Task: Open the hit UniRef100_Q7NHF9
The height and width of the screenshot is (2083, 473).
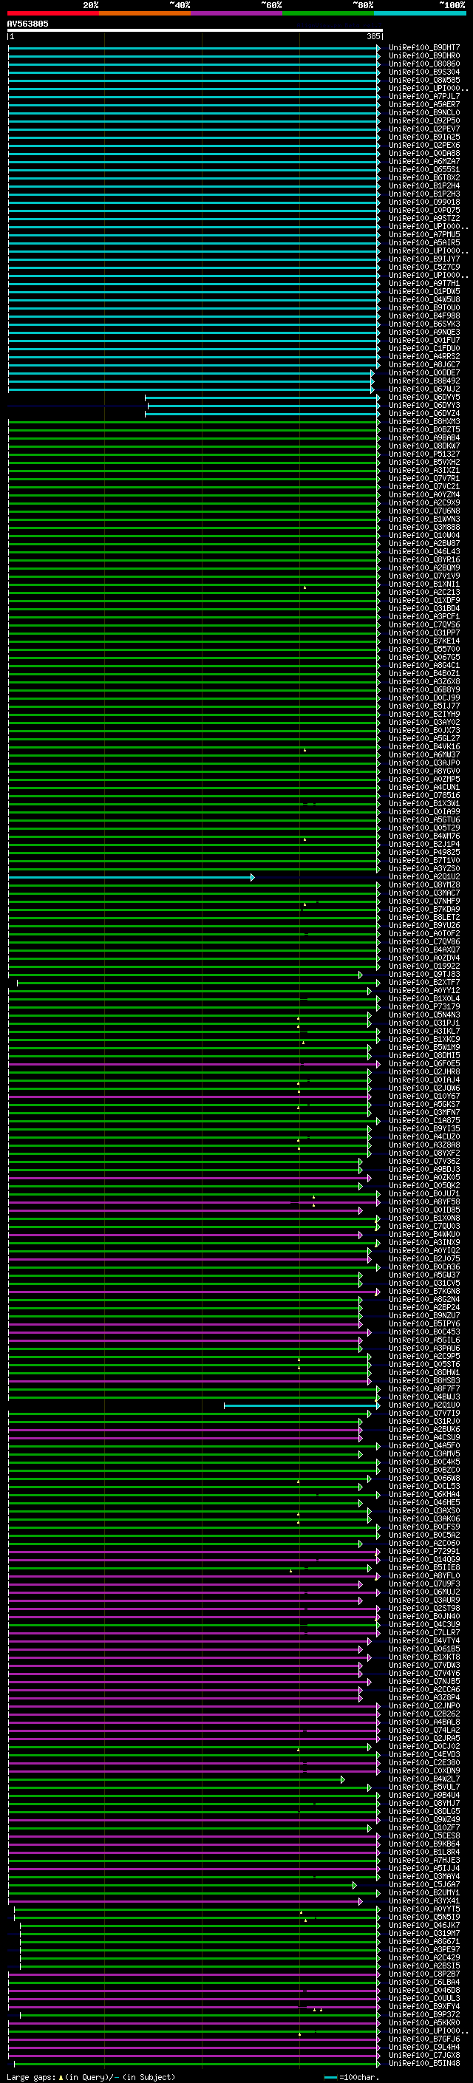Action: 424,901
